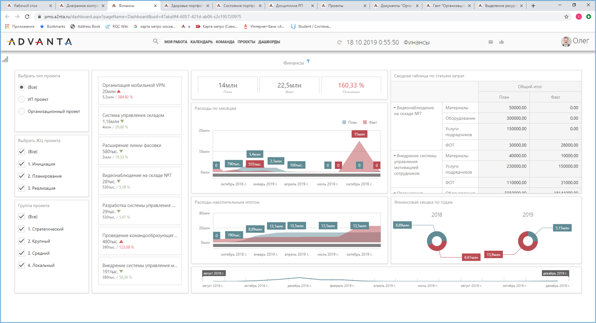Open the Address Book bookmark
Viewport: 596px width, 323px height.
pyautogui.click(x=85, y=26)
